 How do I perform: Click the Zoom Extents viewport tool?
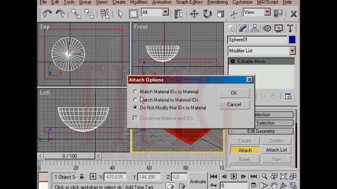click(283, 176)
